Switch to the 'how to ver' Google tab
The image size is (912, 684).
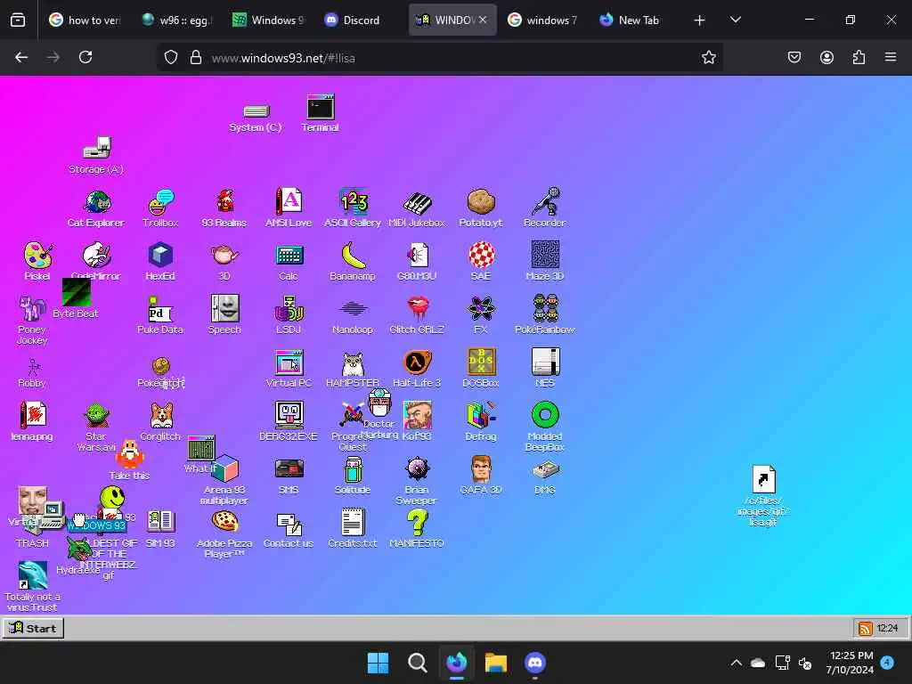[85, 20]
